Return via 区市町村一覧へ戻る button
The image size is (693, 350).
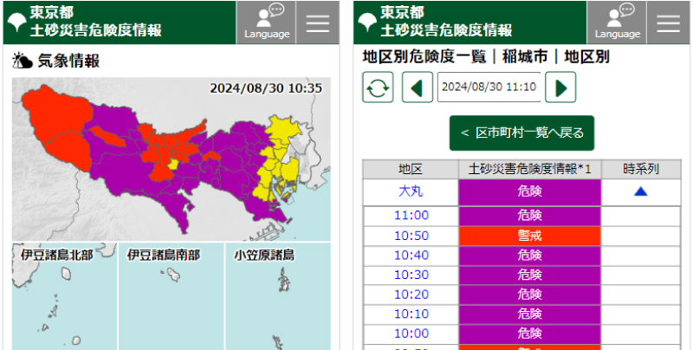pyautogui.click(x=521, y=133)
